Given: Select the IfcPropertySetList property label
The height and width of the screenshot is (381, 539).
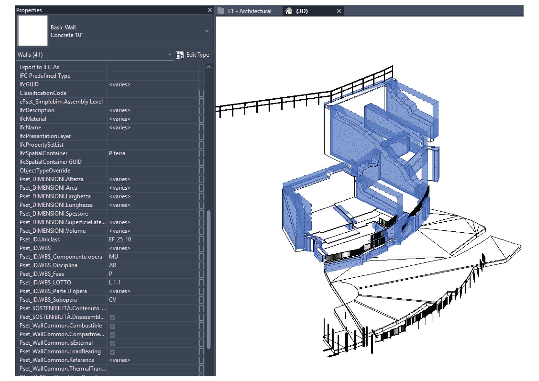Looking at the screenshot, I should [41, 145].
